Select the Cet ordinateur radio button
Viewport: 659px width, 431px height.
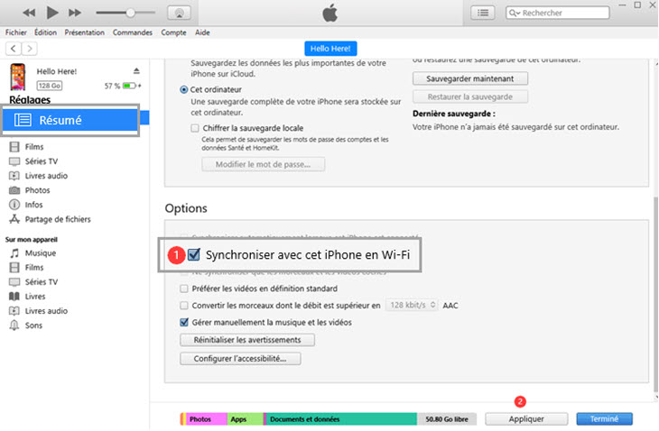click(x=183, y=90)
